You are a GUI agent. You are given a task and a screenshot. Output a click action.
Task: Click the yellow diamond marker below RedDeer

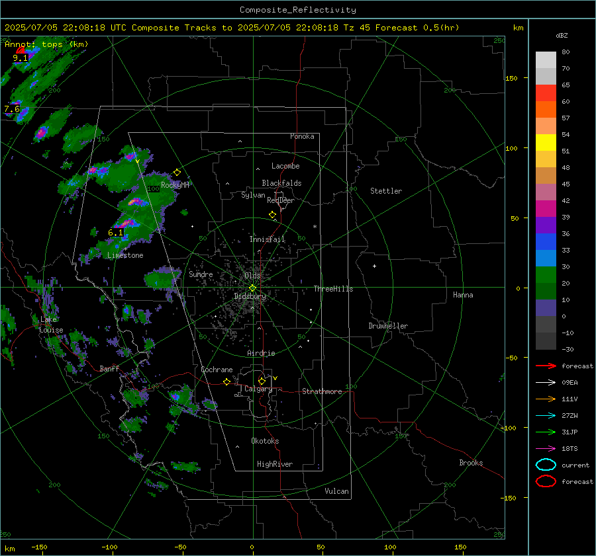pyautogui.click(x=272, y=215)
